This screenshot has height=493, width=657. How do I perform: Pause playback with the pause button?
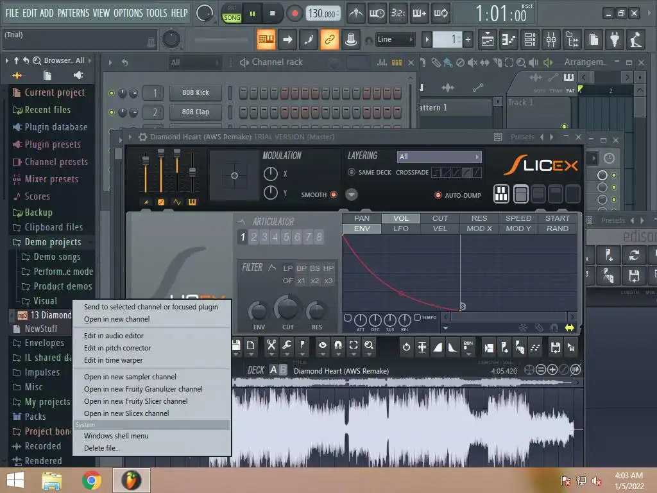(x=252, y=13)
